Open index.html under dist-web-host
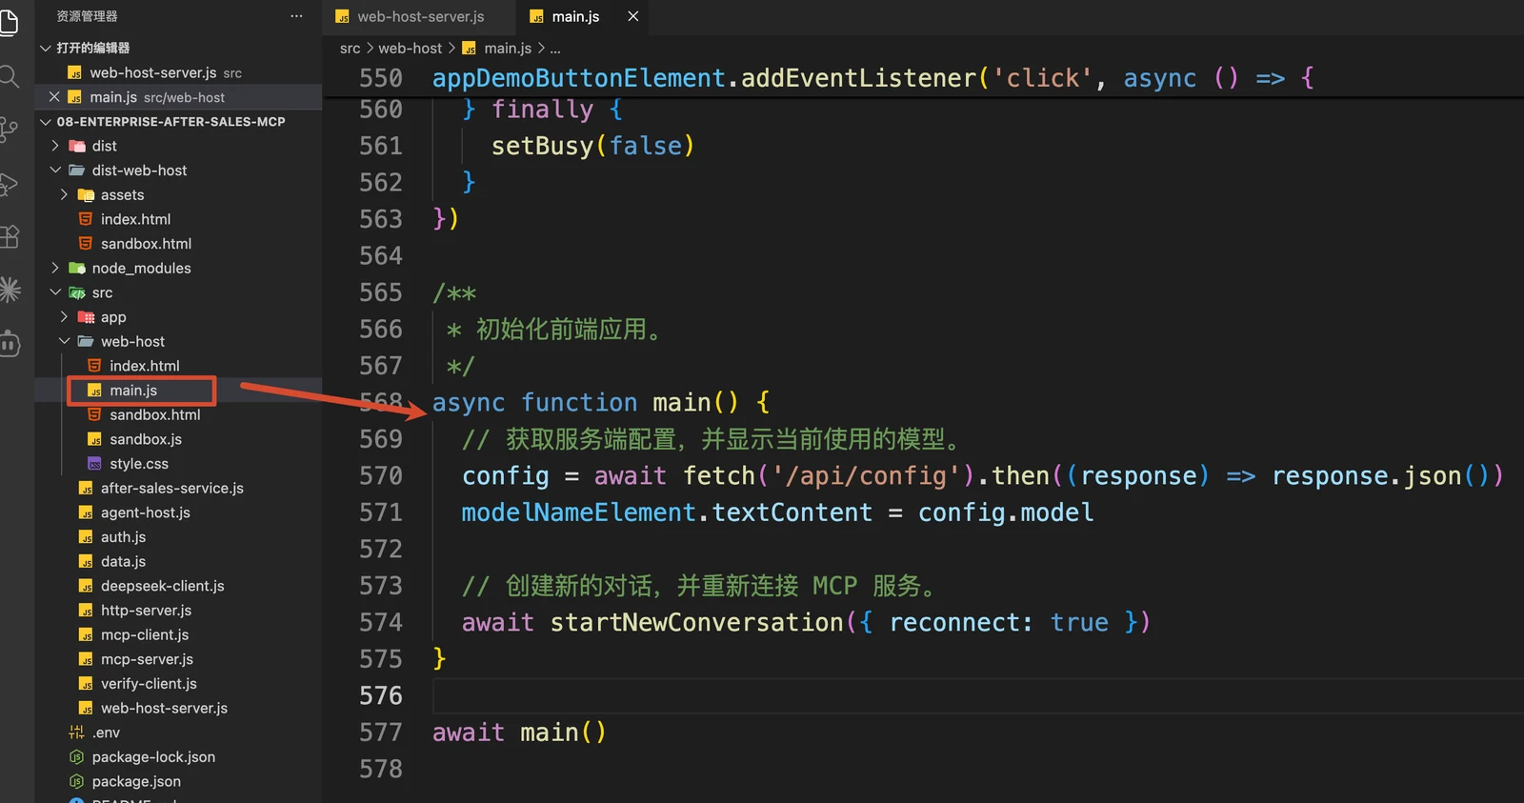This screenshot has height=803, width=1524. click(x=178, y=219)
